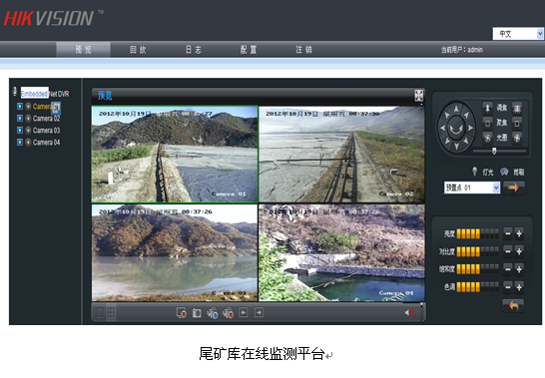The image size is (545, 378).
Task: Open the 配置 configuration tab
Action: (x=249, y=50)
